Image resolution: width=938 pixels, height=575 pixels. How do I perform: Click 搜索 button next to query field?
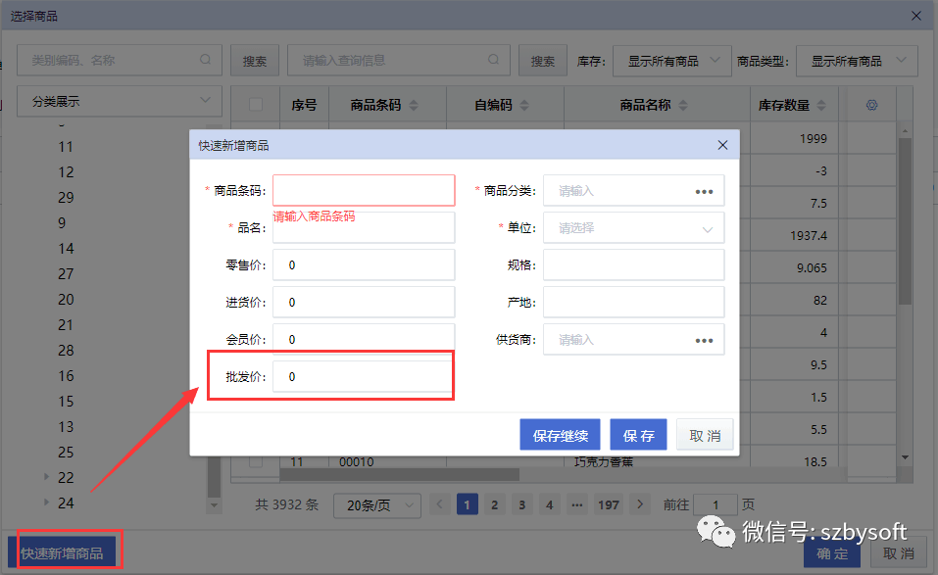click(x=543, y=61)
